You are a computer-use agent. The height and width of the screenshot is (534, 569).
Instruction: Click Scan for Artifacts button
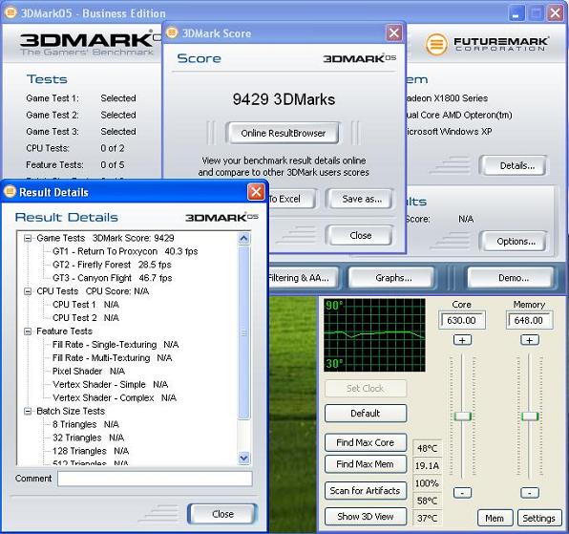365,490
